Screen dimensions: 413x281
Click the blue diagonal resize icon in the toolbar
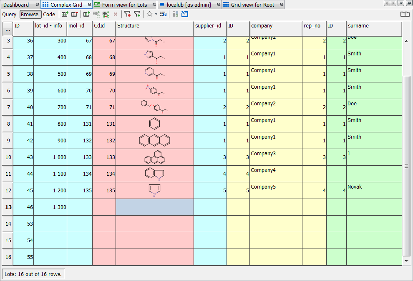(x=184, y=14)
